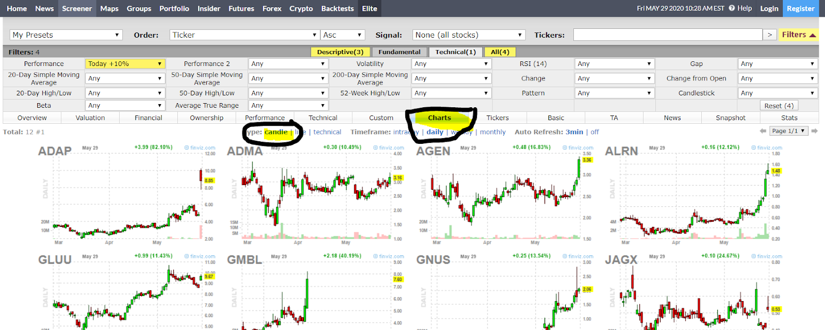Open the Candlestick filter dropdown
The image size is (825, 330).
click(778, 93)
